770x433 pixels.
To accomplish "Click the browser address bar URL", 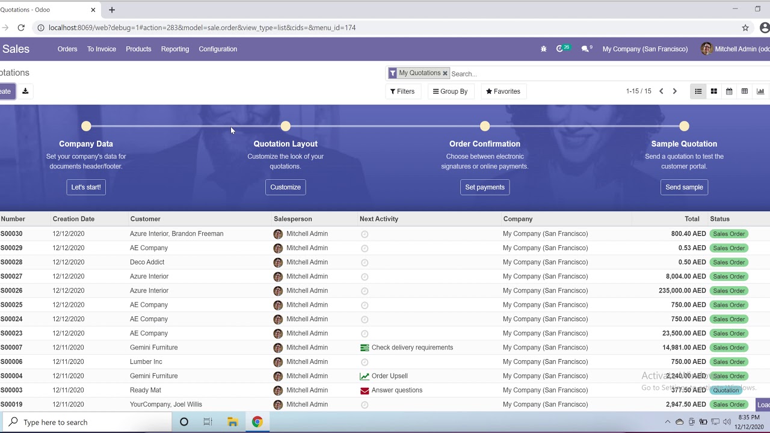I will tap(202, 28).
